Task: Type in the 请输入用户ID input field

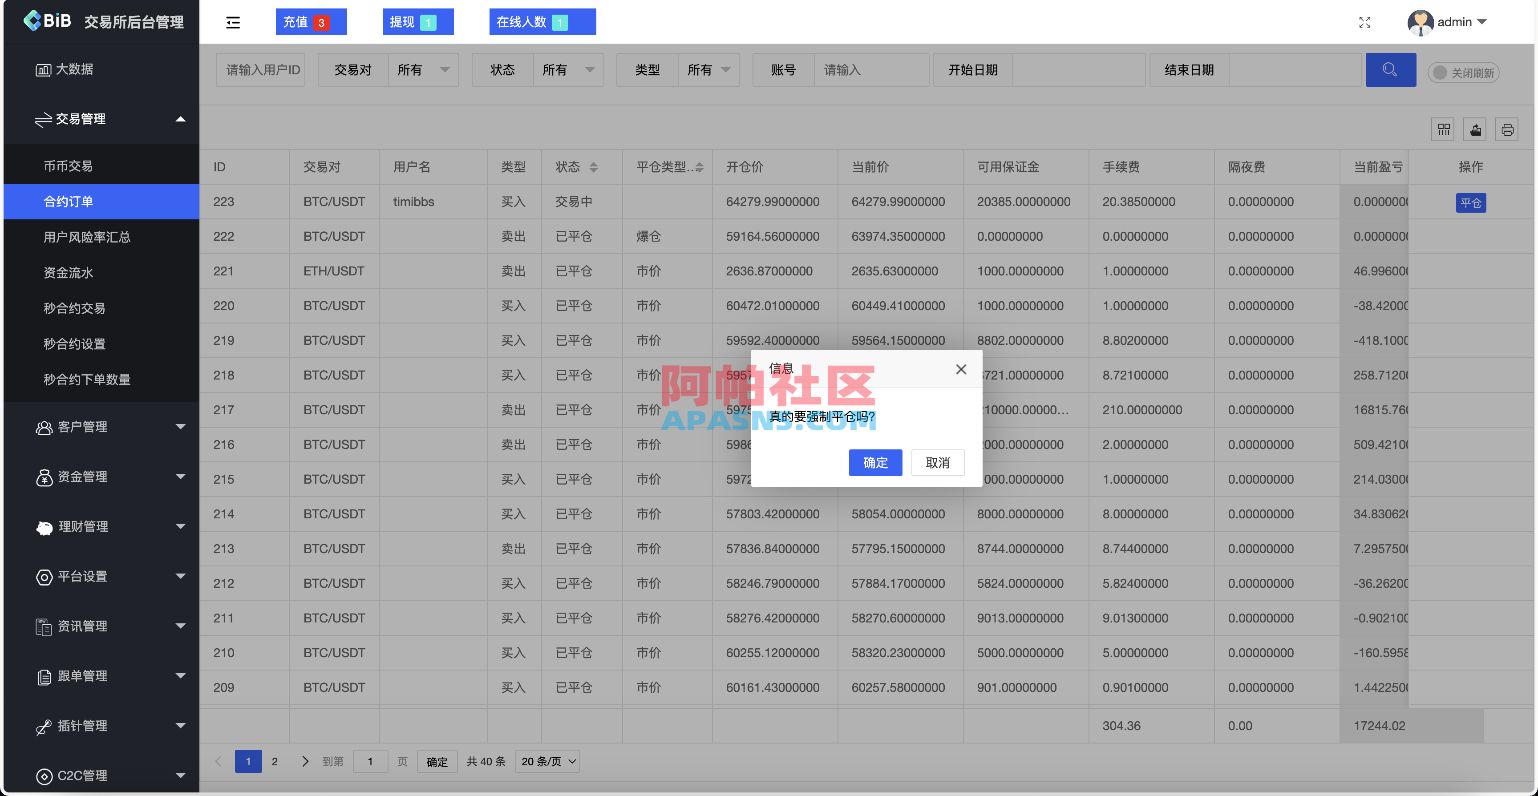Action: 261,69
